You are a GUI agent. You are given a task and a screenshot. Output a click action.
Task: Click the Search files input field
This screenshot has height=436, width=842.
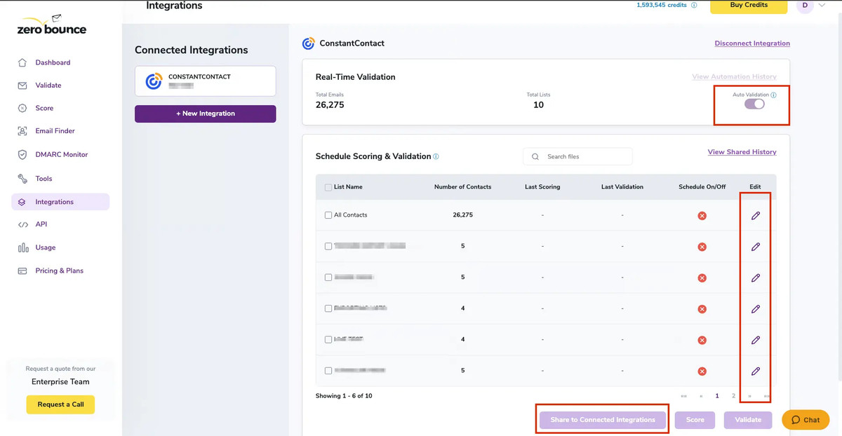click(x=577, y=156)
